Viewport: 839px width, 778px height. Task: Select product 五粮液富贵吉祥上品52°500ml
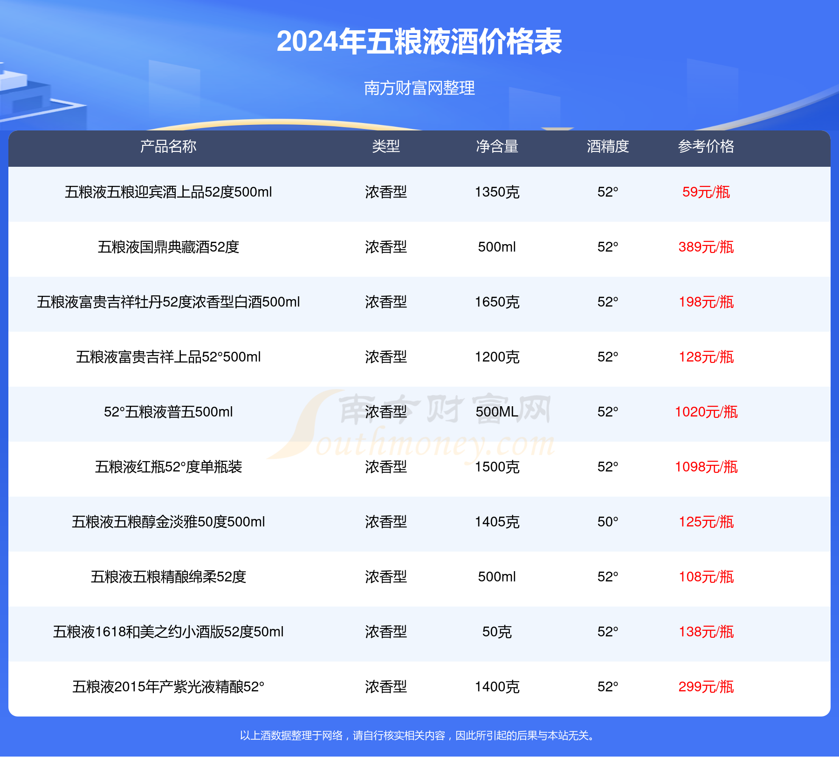pyautogui.click(x=168, y=357)
